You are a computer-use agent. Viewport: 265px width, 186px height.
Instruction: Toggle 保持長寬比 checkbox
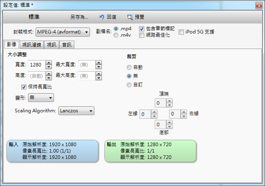tap(24, 87)
